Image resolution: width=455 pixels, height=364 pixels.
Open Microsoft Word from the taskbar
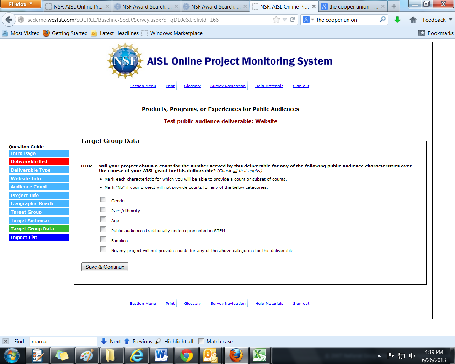coord(161,355)
